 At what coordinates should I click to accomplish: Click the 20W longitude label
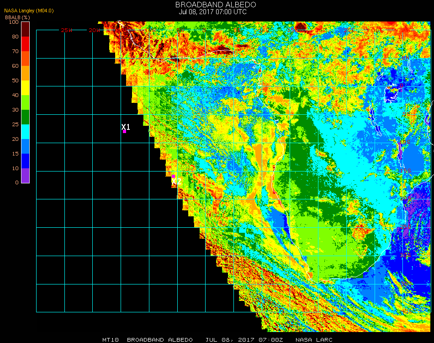pos(95,30)
